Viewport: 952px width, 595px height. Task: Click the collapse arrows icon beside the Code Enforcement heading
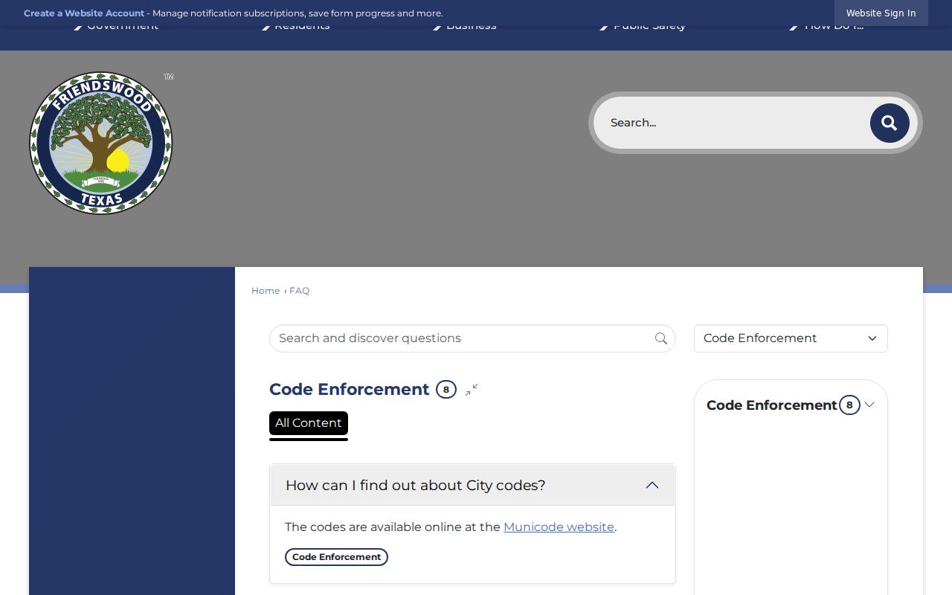(x=472, y=390)
